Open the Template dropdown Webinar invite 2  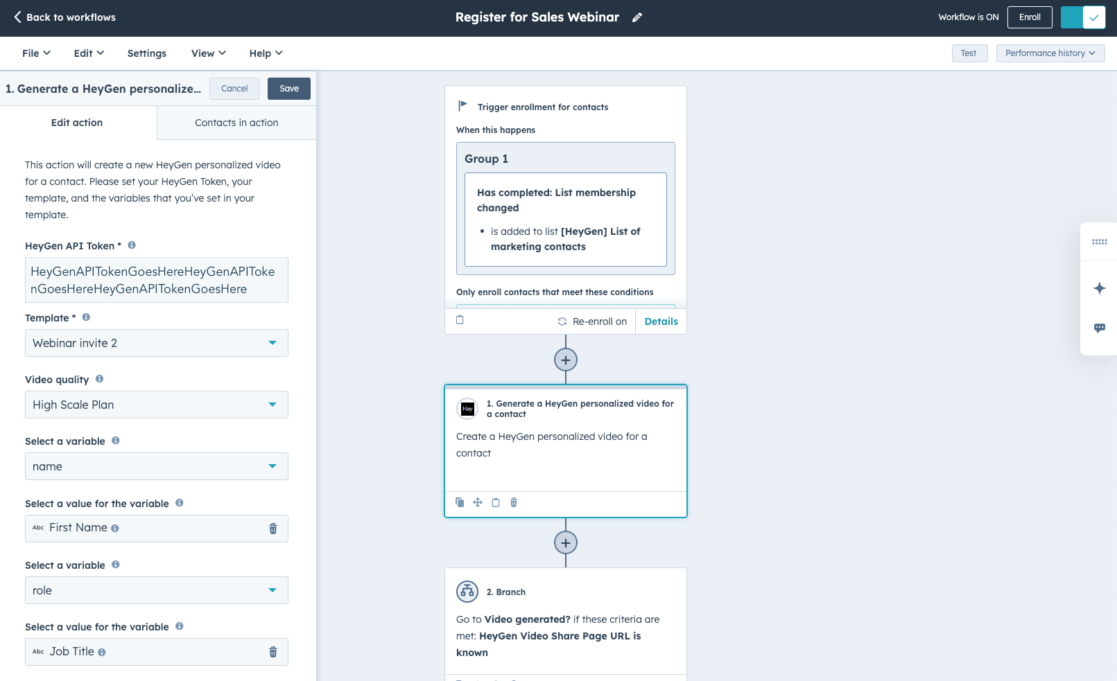[x=157, y=343]
